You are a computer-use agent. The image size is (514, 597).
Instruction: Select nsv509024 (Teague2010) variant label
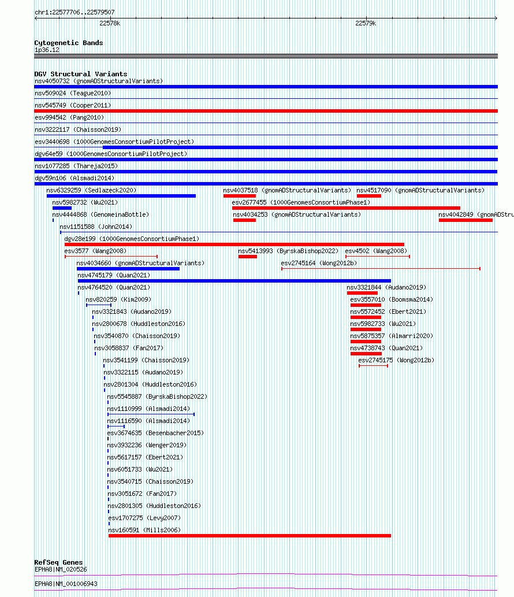point(73,93)
